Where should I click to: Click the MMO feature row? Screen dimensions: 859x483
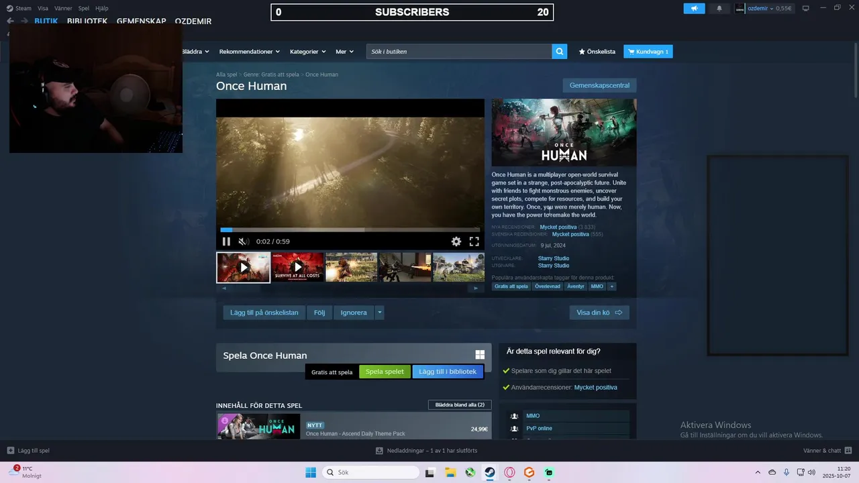click(x=569, y=416)
